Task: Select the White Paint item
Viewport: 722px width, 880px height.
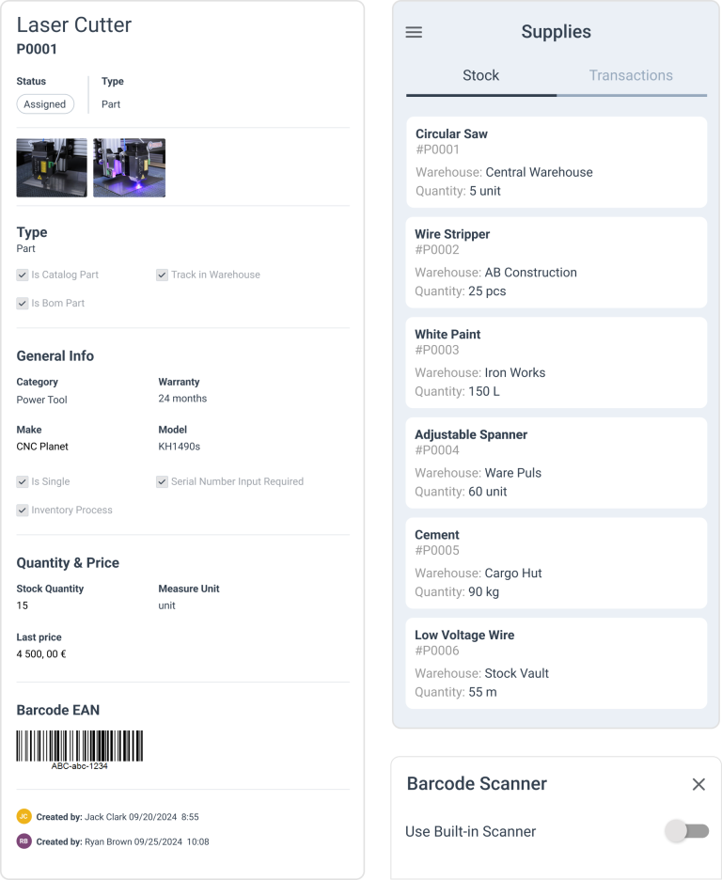Action: tap(556, 362)
